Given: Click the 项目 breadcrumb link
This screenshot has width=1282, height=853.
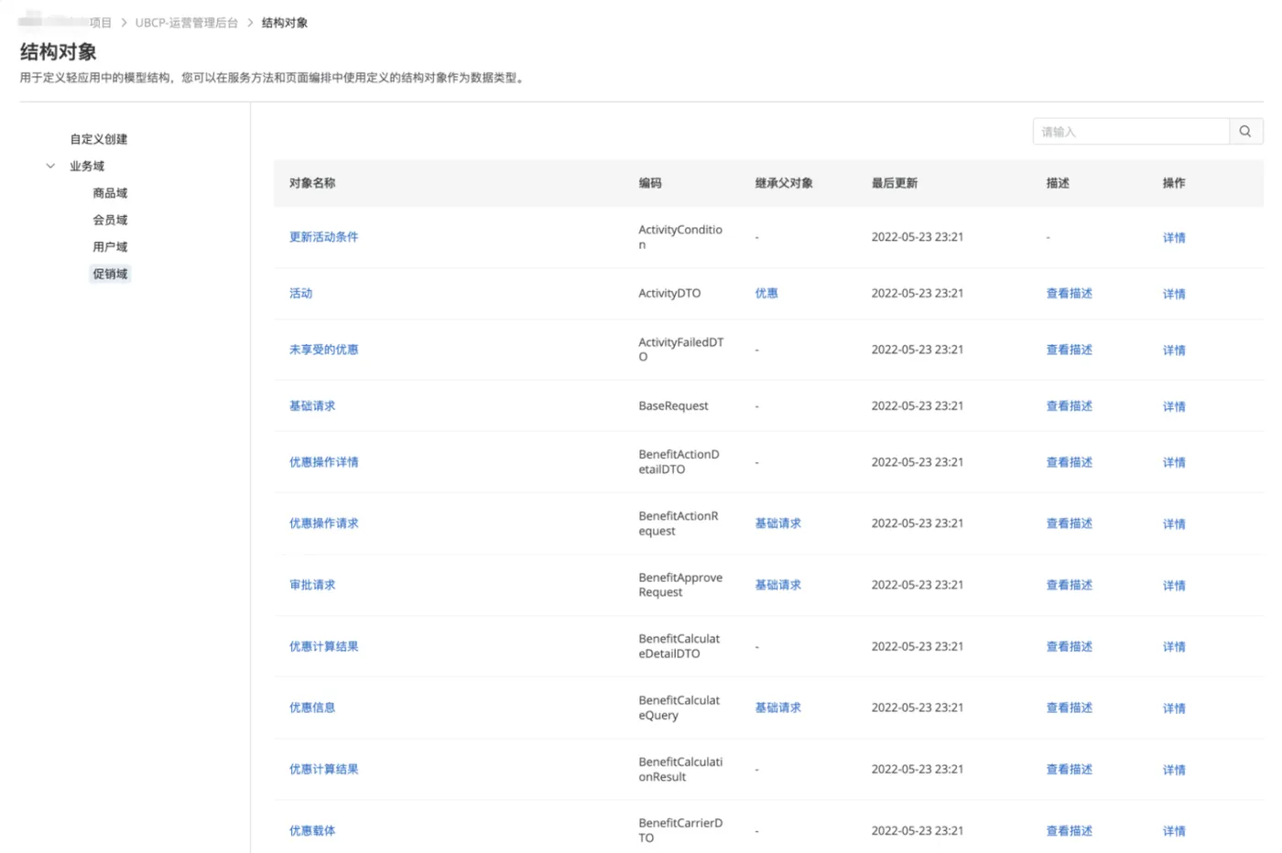Looking at the screenshot, I should [x=101, y=23].
